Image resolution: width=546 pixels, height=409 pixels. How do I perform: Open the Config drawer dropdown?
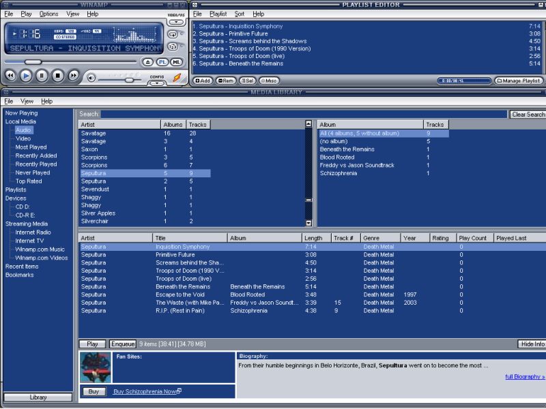click(x=157, y=83)
